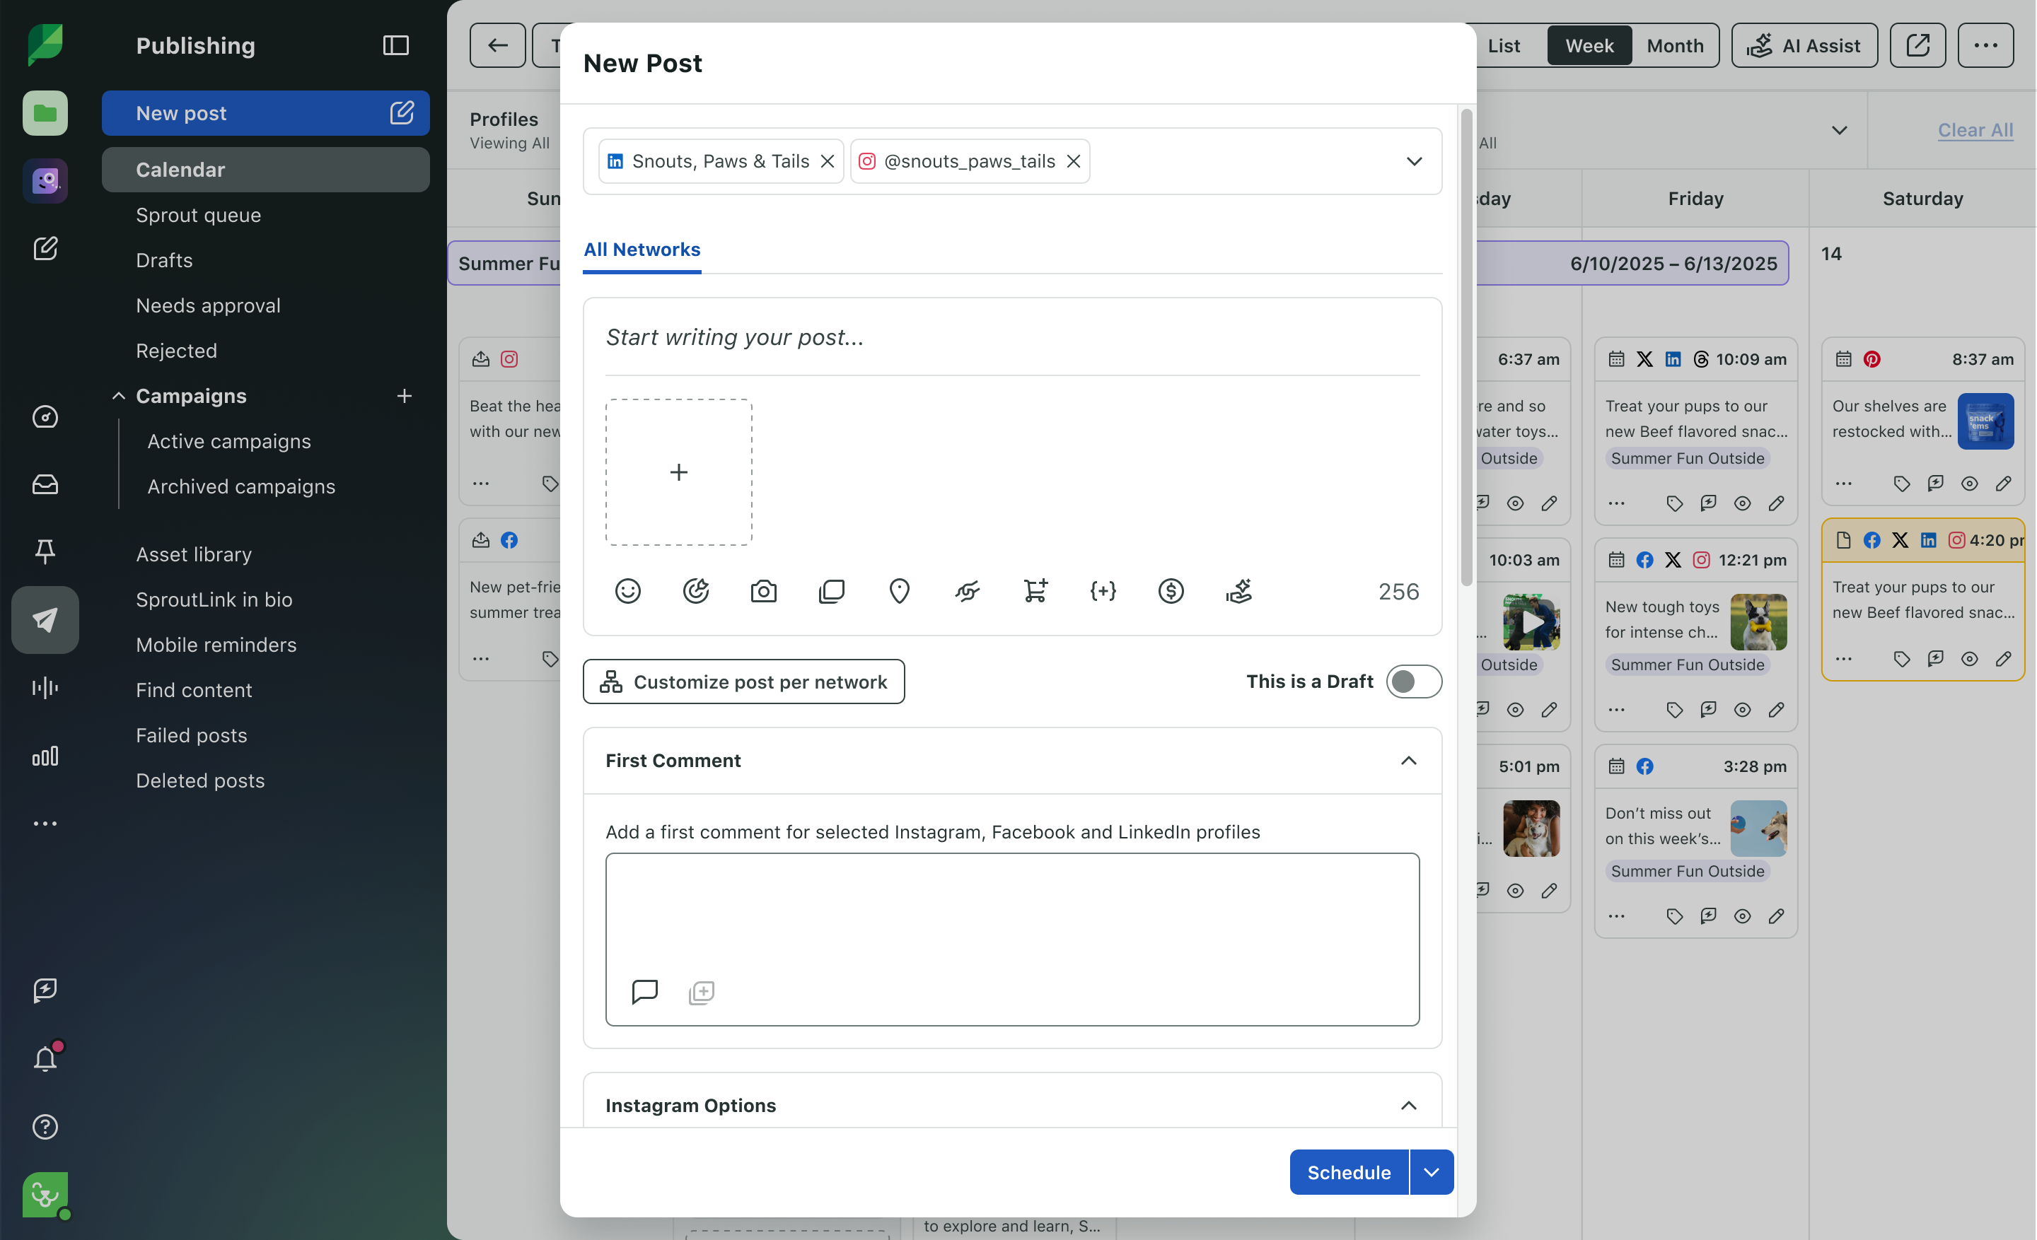Image resolution: width=2037 pixels, height=1240 pixels.
Task: Open the asset library icon in composer
Action: coord(831,591)
